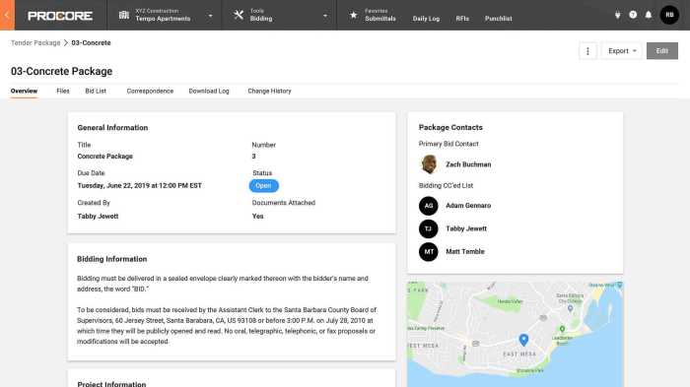Click the MT avatar for Matt Temble
The height and width of the screenshot is (387, 690).
point(429,251)
